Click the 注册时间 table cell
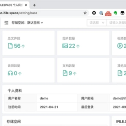The image size is (126, 126). coord(20,107)
